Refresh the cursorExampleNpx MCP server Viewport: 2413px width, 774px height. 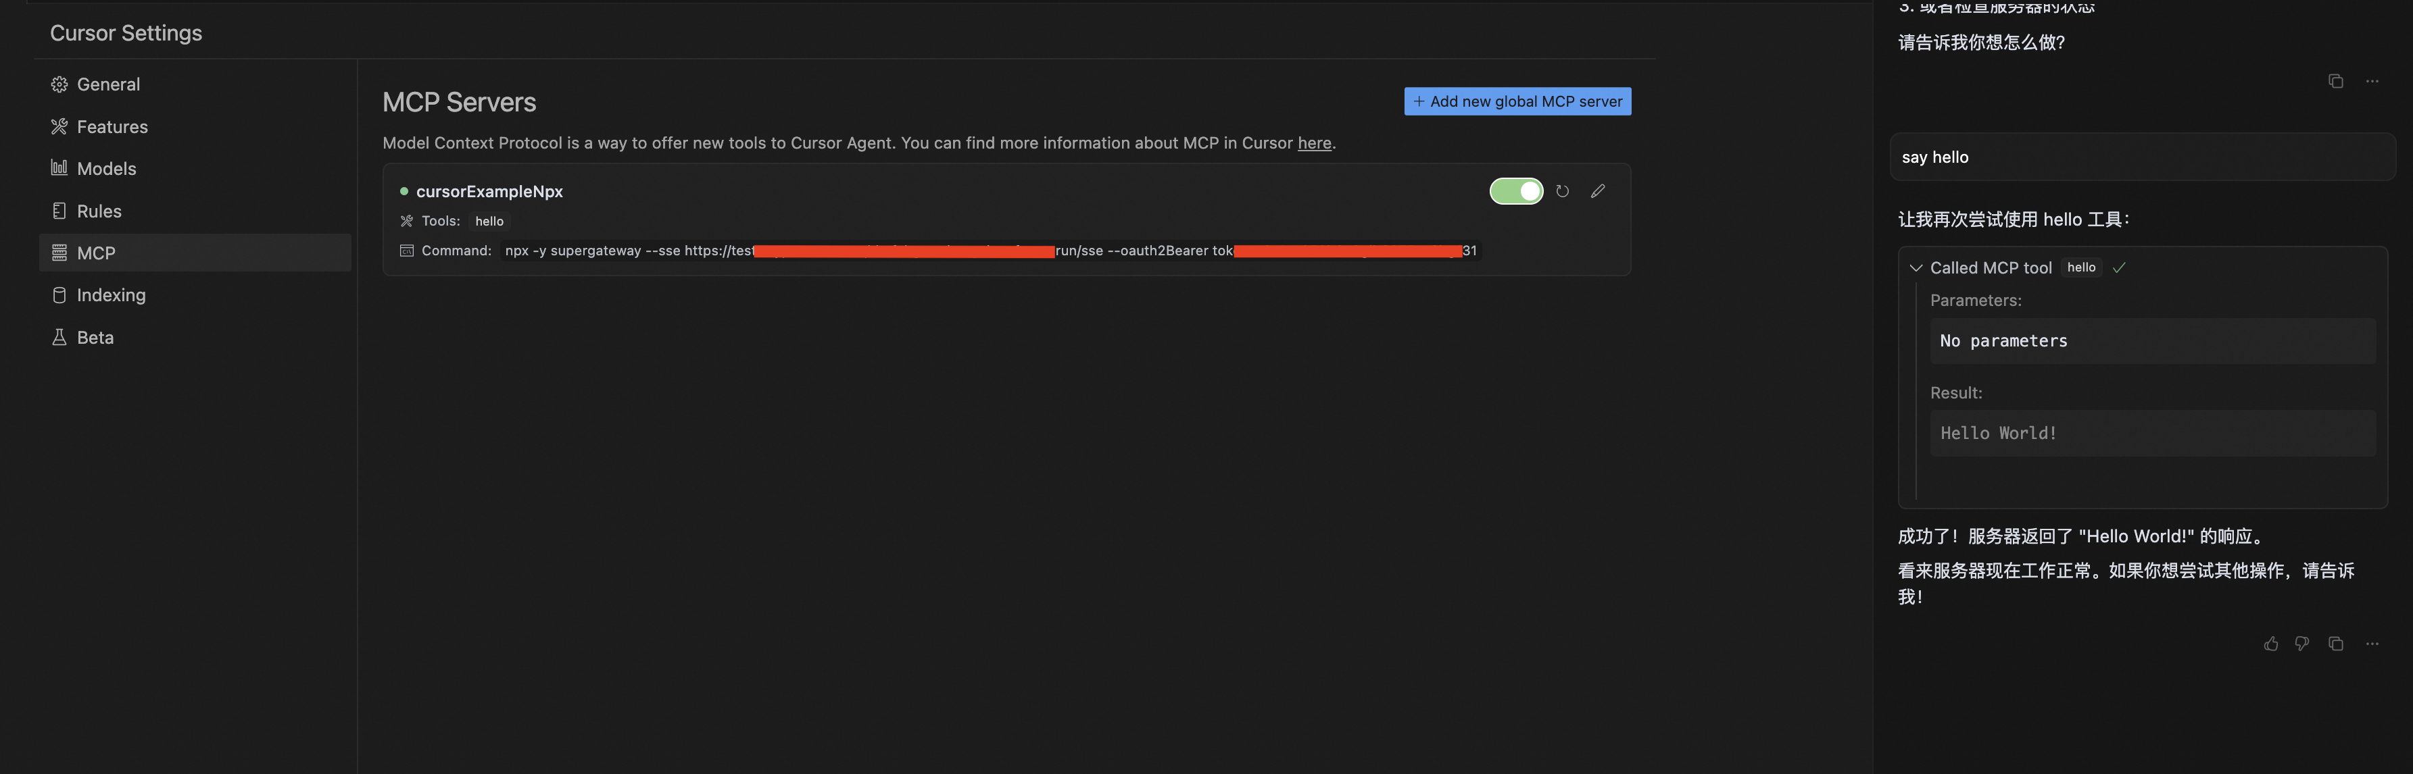pos(1561,191)
